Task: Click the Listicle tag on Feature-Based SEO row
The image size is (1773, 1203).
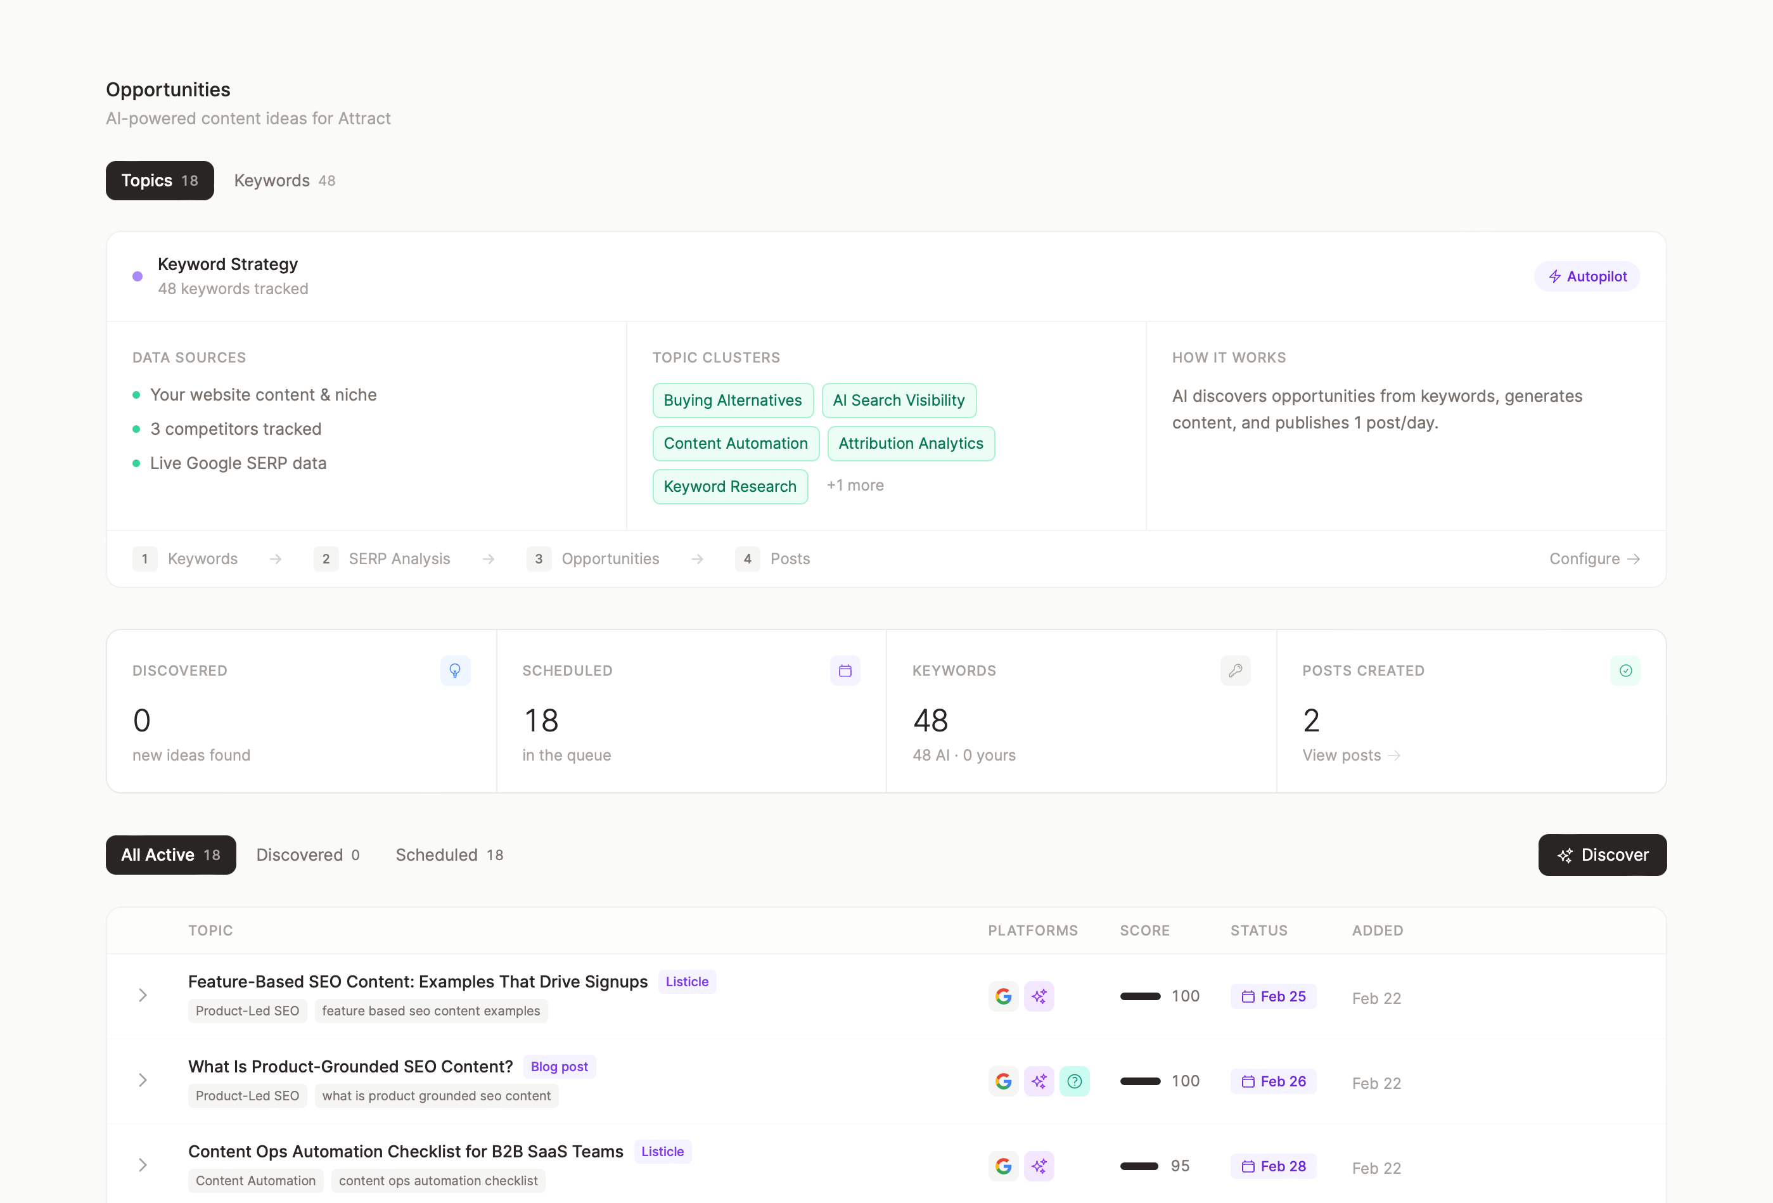Action: (x=687, y=982)
